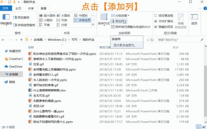The height and width of the screenshot is (129, 207).
Task: Toggle Item check boxes (项目复选框)
Action: point(164,16)
